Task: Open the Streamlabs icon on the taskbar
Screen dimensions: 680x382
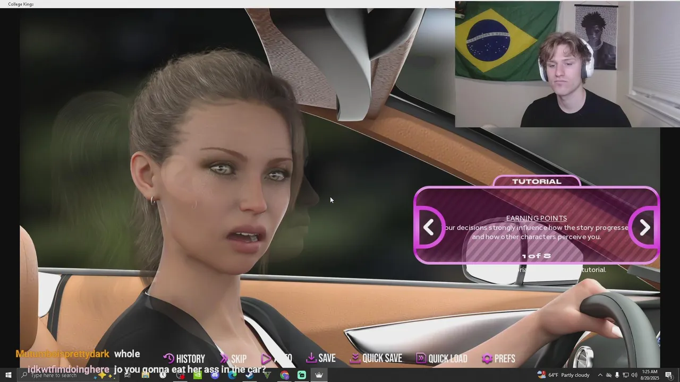Action: pos(301,375)
